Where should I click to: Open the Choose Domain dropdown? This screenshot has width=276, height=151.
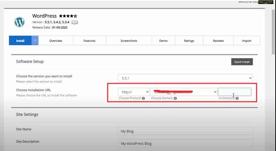coord(184,92)
